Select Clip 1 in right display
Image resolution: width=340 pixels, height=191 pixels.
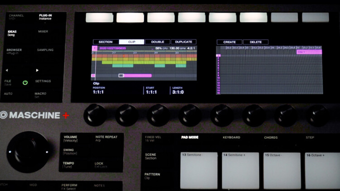[309, 52]
